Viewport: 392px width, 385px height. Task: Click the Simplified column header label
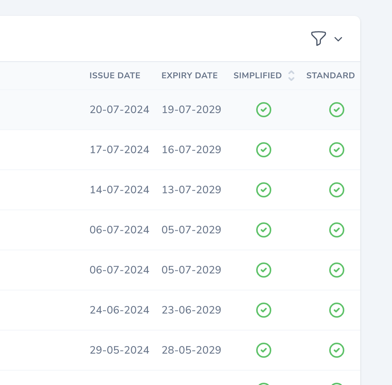(x=257, y=76)
